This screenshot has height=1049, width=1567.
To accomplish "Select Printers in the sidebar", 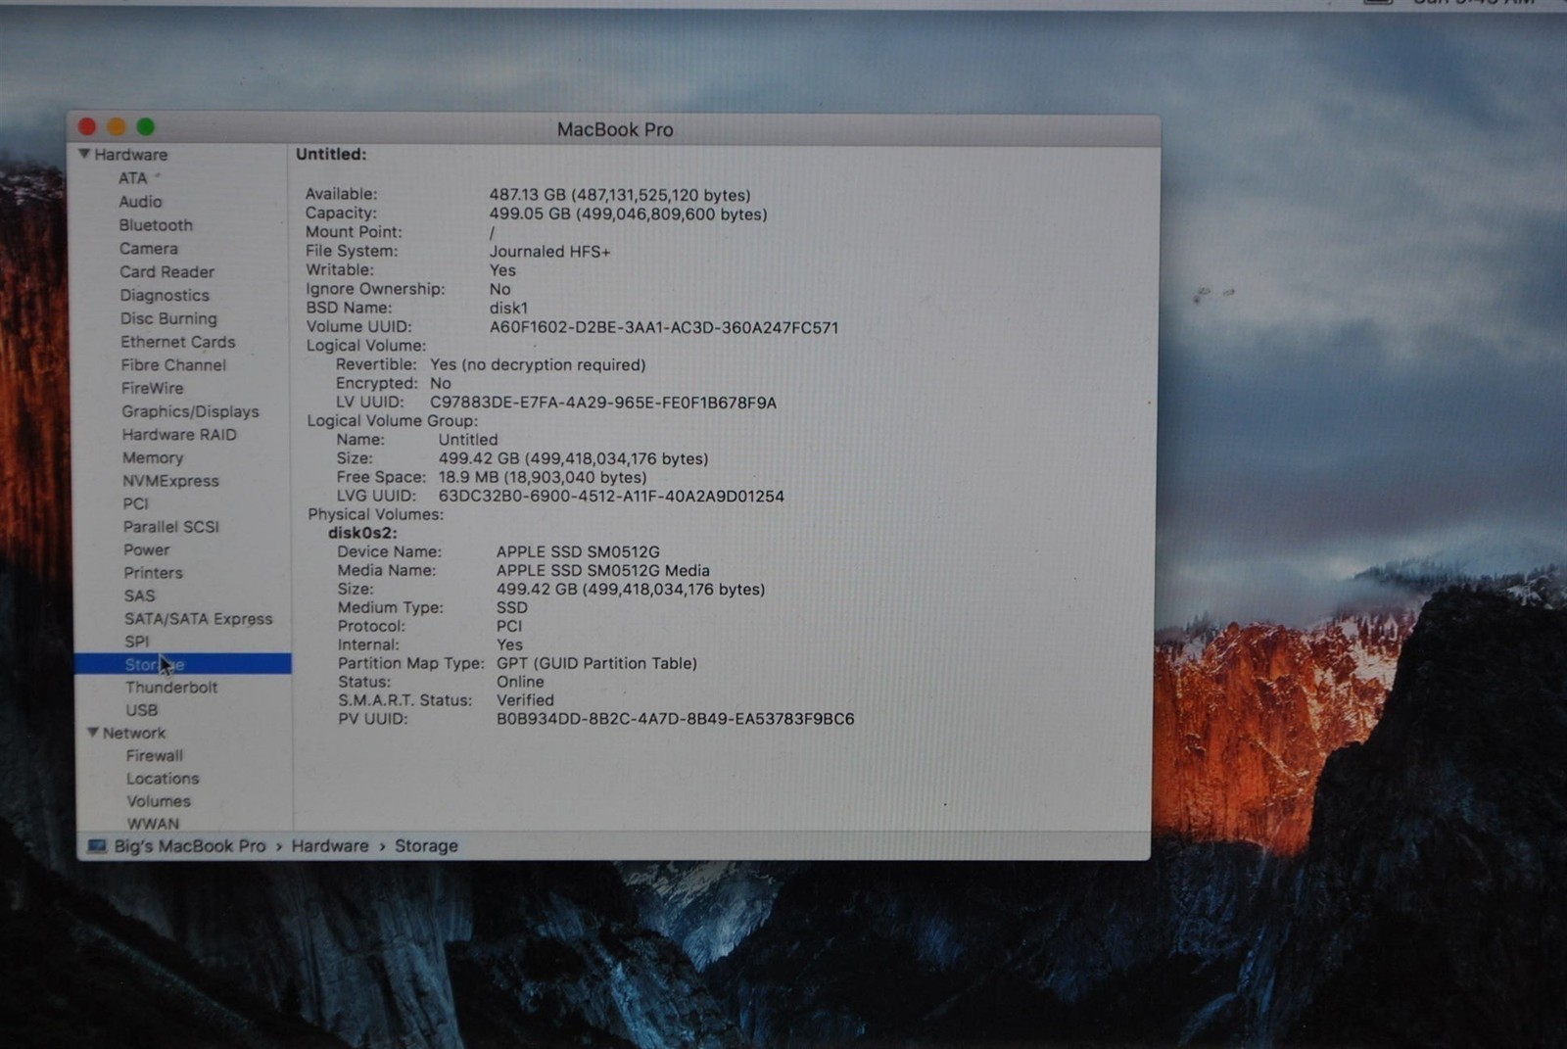I will [x=153, y=573].
